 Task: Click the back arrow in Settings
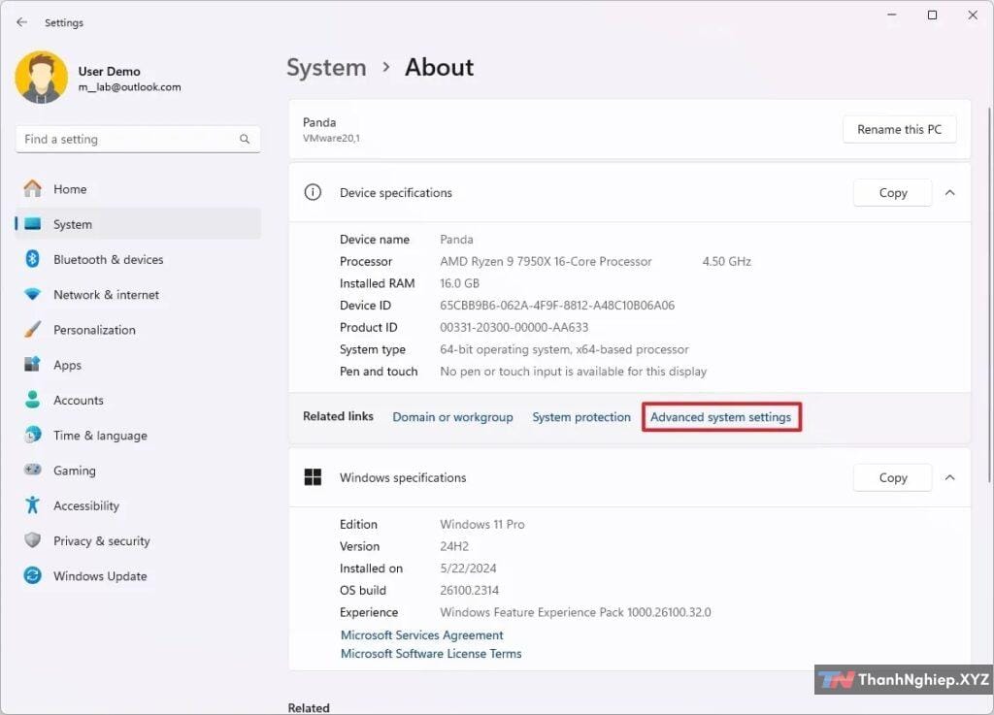[21, 22]
